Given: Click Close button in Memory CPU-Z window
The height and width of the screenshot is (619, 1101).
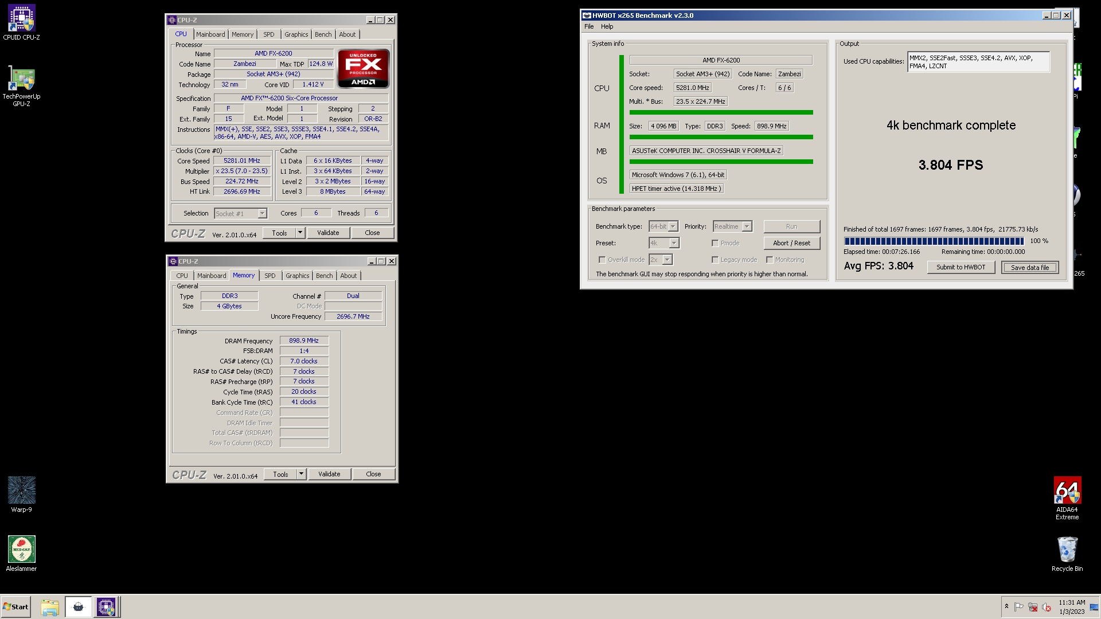Looking at the screenshot, I should pos(373,474).
